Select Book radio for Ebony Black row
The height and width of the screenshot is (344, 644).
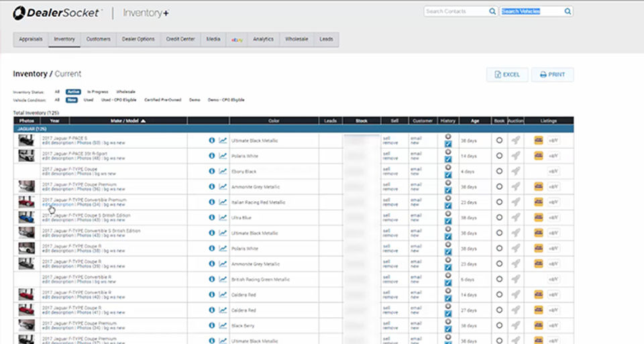[x=499, y=171]
